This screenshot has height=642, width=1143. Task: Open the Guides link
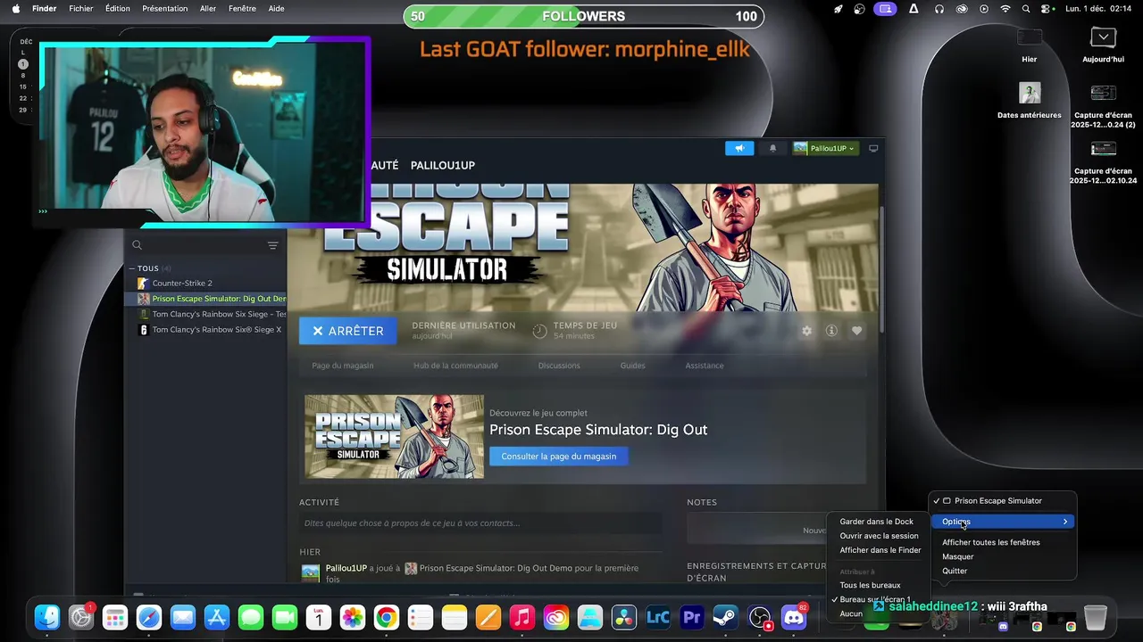click(632, 366)
